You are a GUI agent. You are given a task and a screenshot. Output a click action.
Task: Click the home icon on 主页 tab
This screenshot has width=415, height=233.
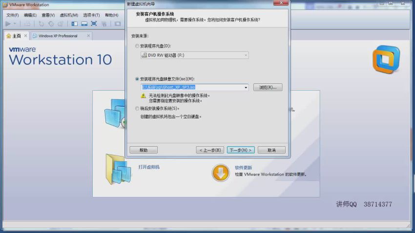(x=9, y=36)
